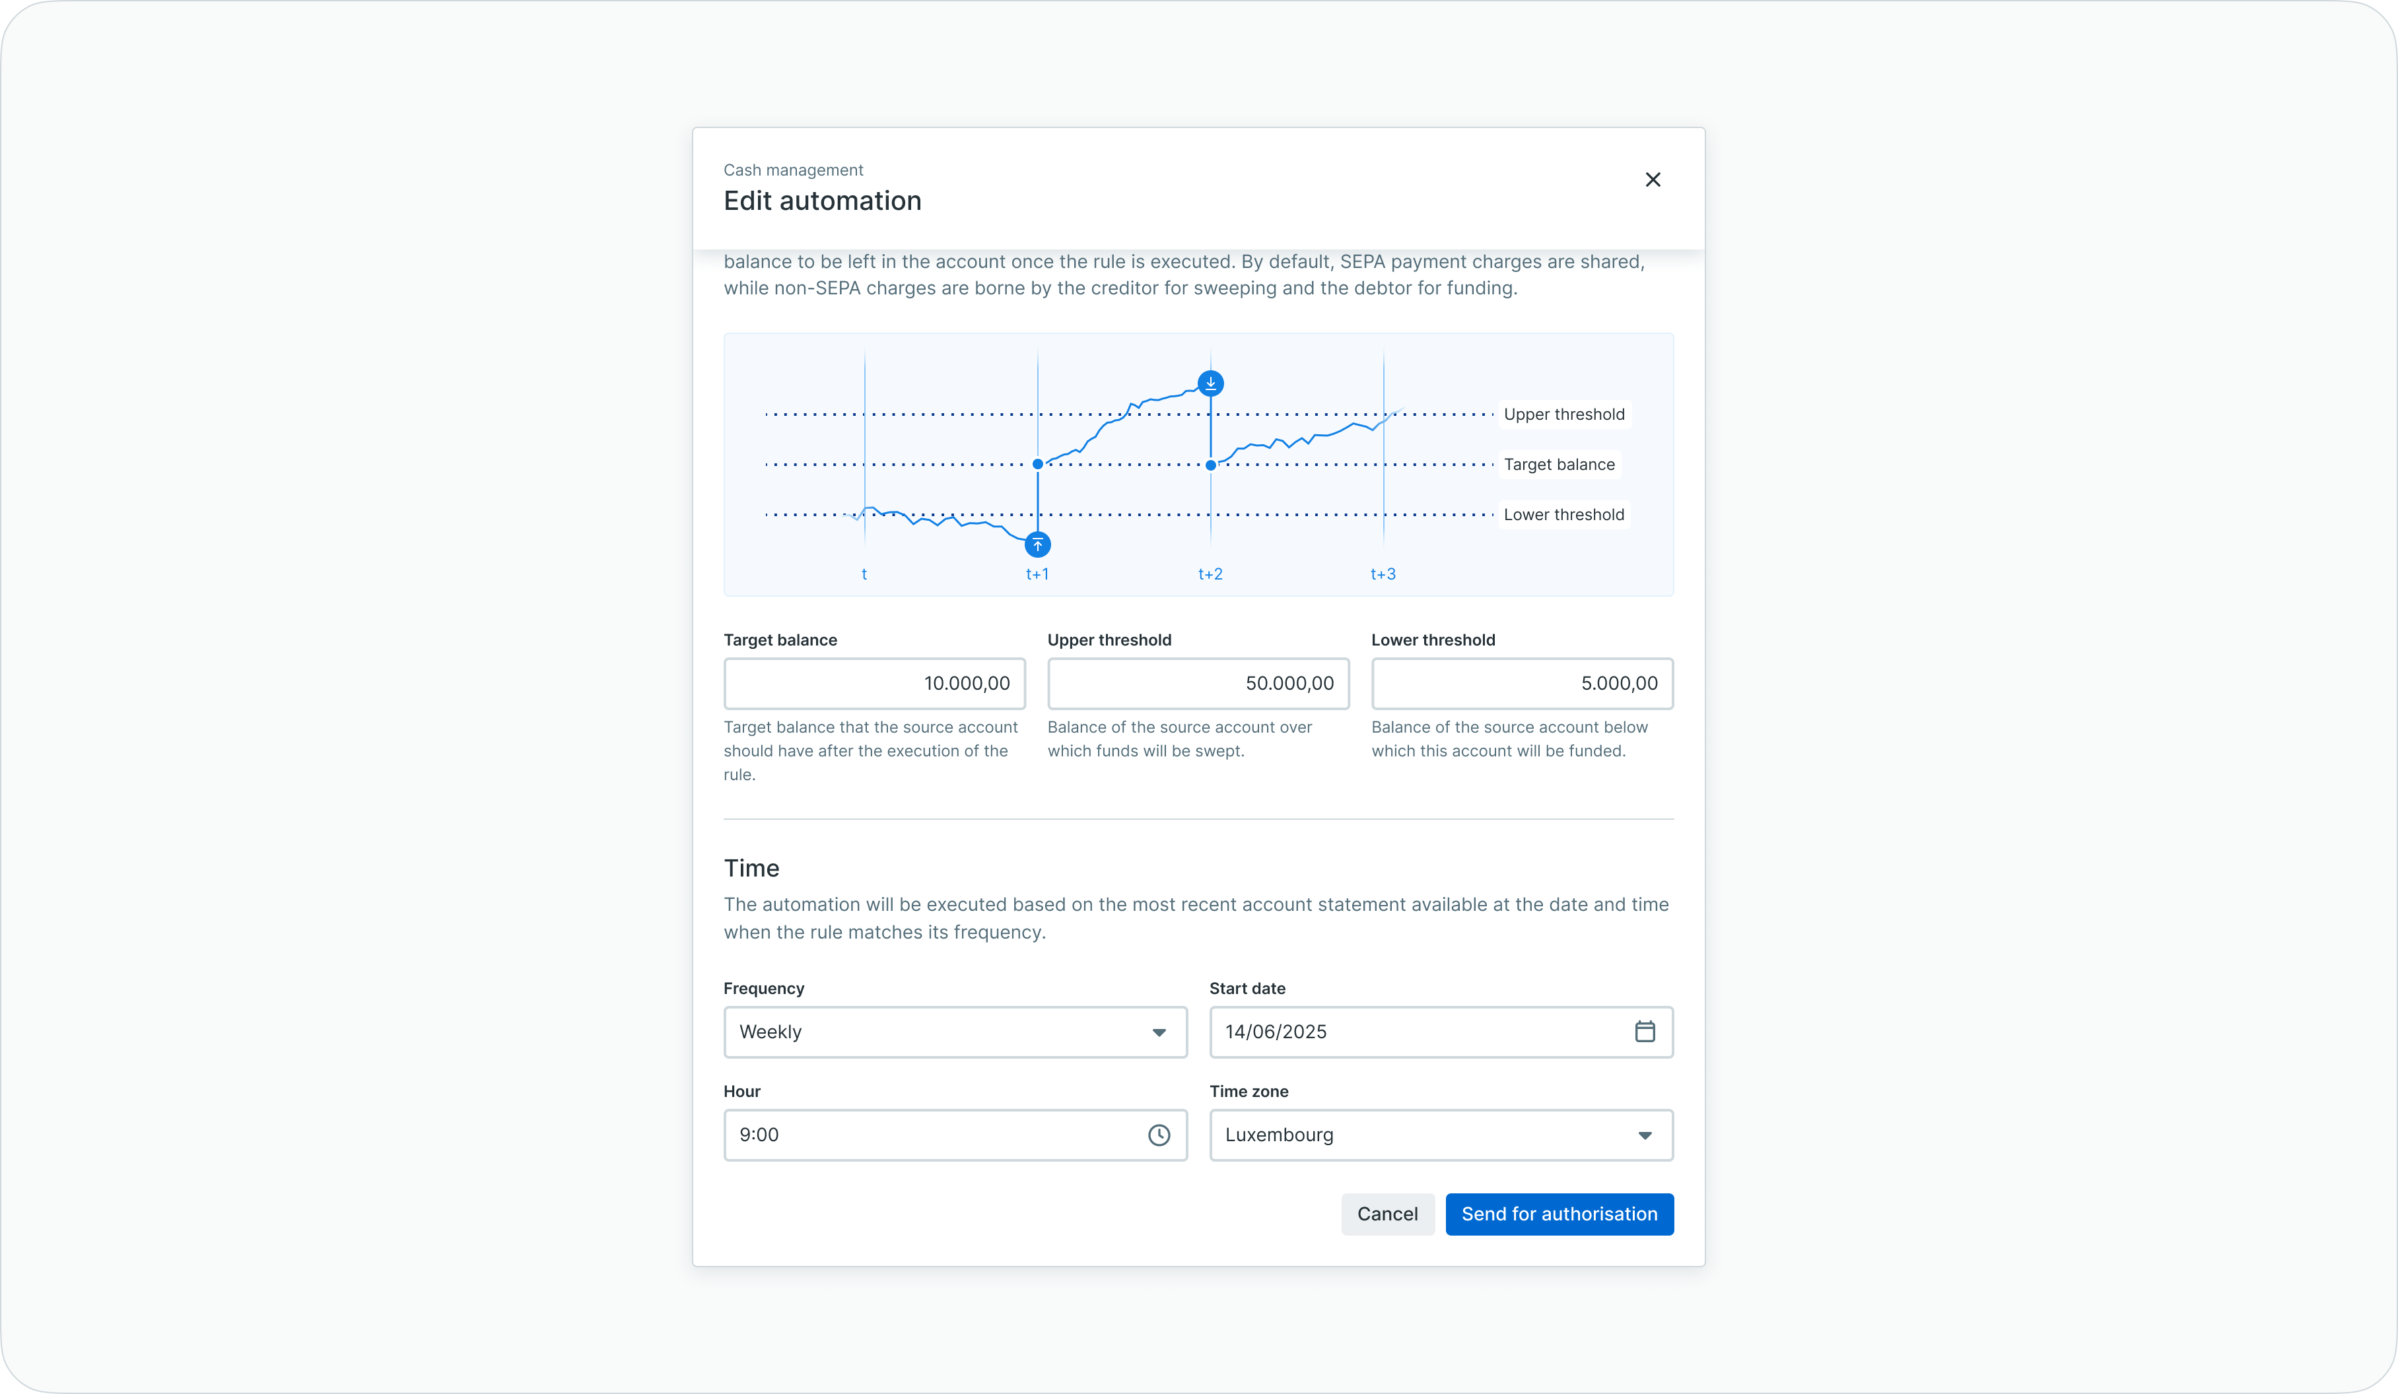Expand the Time zone dropdown arrow
The image size is (2398, 1394).
(1645, 1135)
